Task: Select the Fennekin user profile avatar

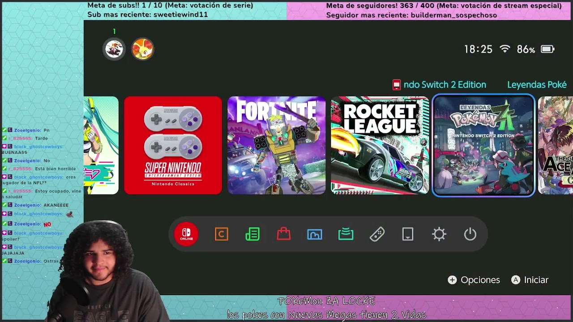Action: point(142,49)
